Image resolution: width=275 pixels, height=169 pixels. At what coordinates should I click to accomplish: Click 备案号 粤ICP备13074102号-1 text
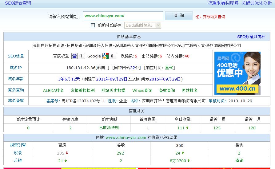point(75,101)
